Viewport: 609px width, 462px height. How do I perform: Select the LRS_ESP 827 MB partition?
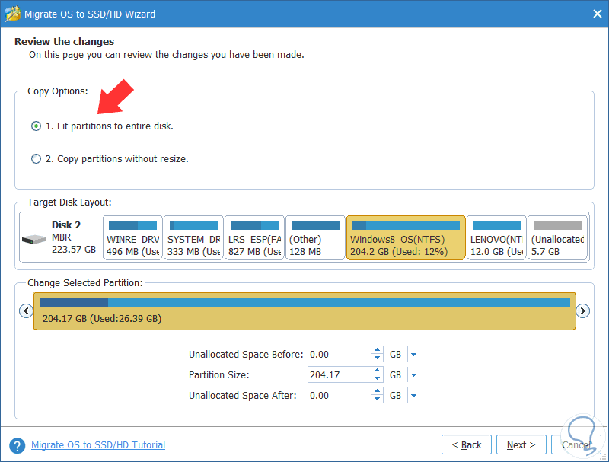254,237
